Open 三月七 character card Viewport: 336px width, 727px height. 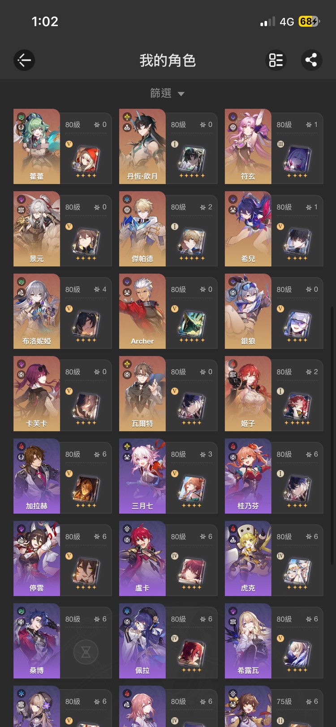pyautogui.click(x=168, y=476)
